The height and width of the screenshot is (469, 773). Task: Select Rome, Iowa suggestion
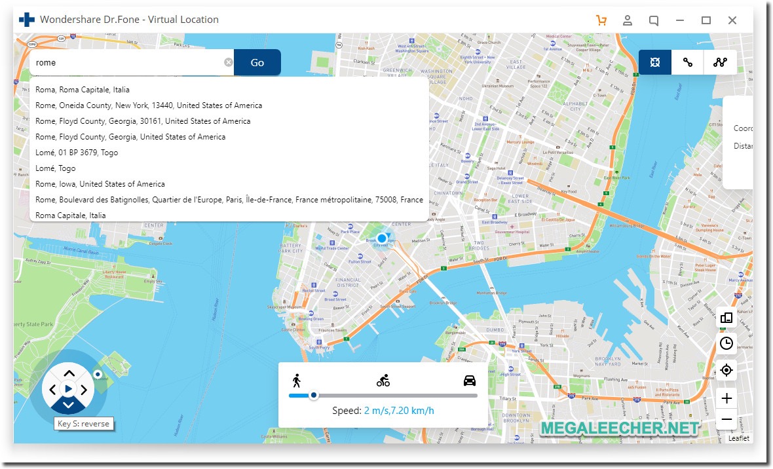229,184
